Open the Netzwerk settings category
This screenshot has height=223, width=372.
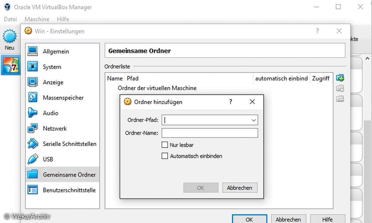[x=62, y=129]
